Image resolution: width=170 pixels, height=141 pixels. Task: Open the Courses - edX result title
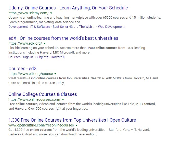[x=22, y=69]
